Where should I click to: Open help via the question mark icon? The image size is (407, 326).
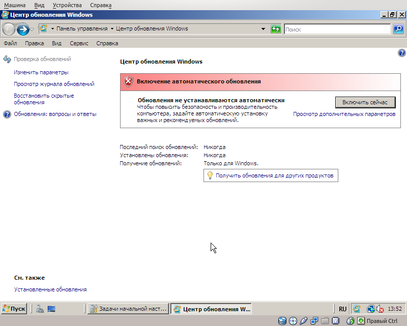click(402, 53)
